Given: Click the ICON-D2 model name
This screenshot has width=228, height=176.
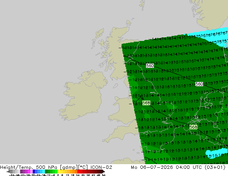Looking at the screenshot, I should pyautogui.click(x=101, y=167).
